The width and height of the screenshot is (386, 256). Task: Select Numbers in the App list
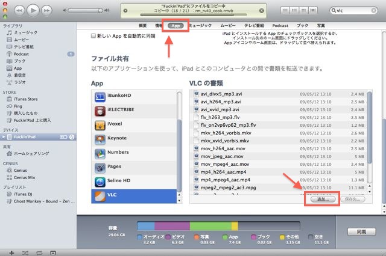coord(134,154)
